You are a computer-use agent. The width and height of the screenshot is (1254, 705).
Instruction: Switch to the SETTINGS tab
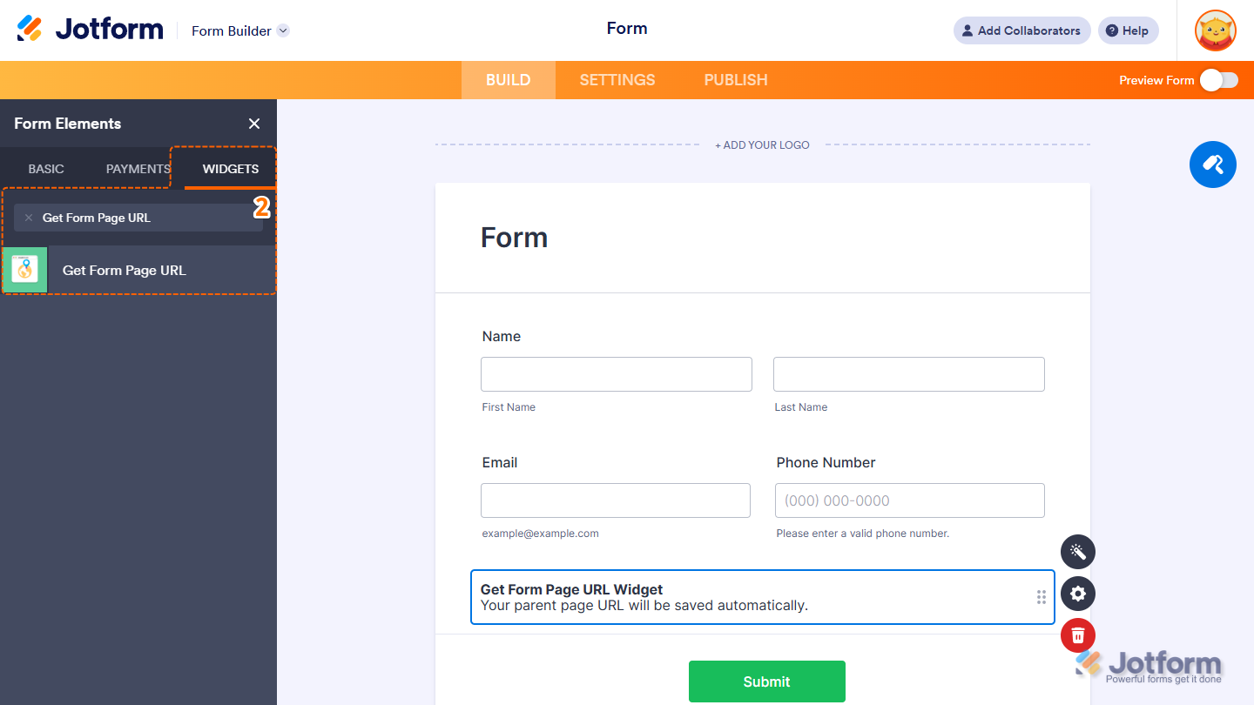pyautogui.click(x=617, y=79)
